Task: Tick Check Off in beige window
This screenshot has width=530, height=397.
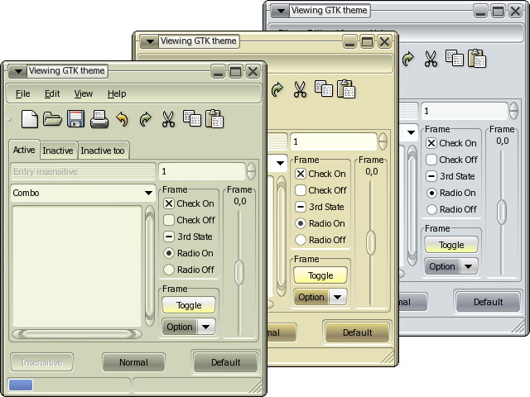Action: 301,190
